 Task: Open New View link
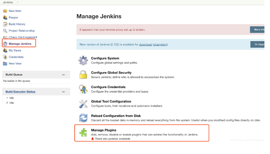click(15, 64)
